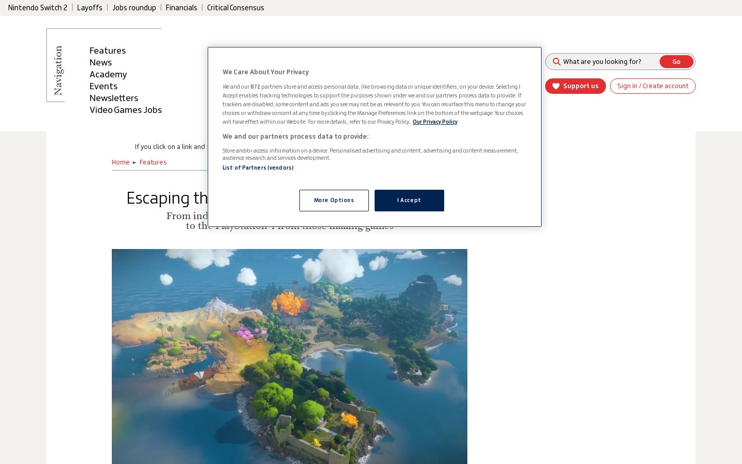
Task: Click the Support us button
Action: click(576, 86)
